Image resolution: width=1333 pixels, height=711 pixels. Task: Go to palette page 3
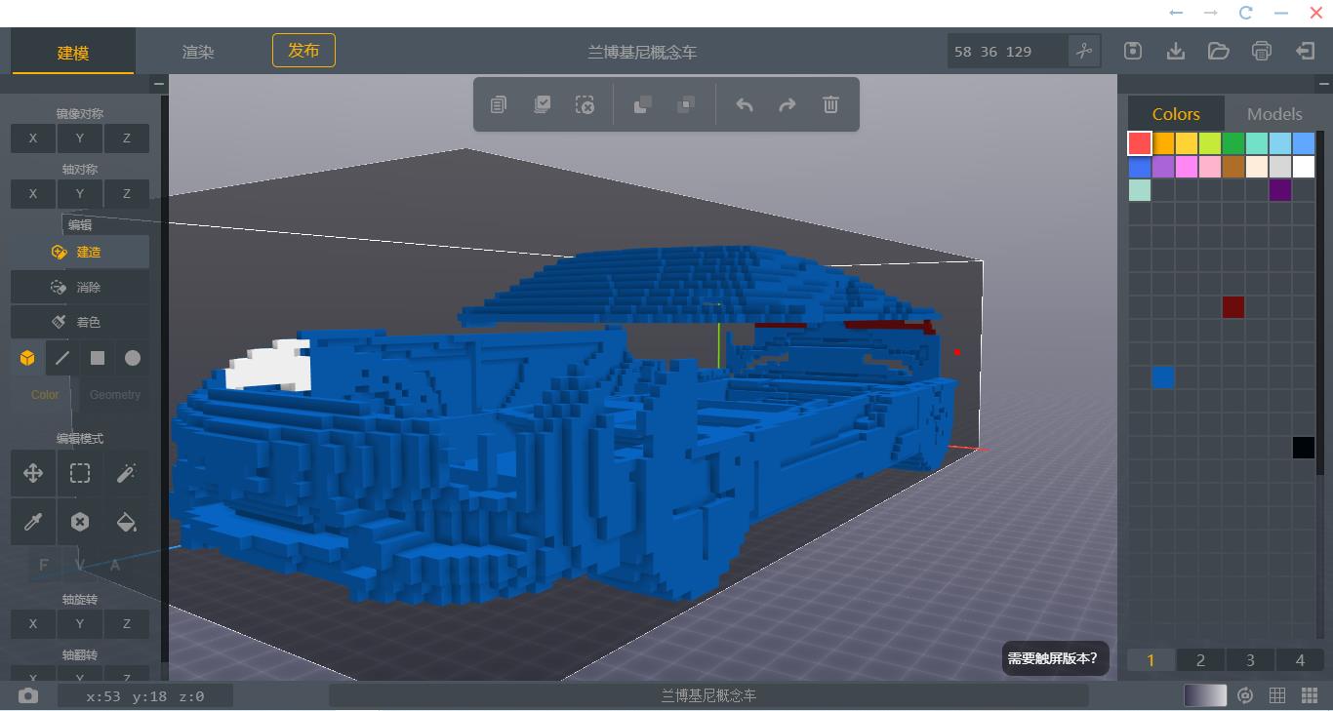[x=1250, y=660]
